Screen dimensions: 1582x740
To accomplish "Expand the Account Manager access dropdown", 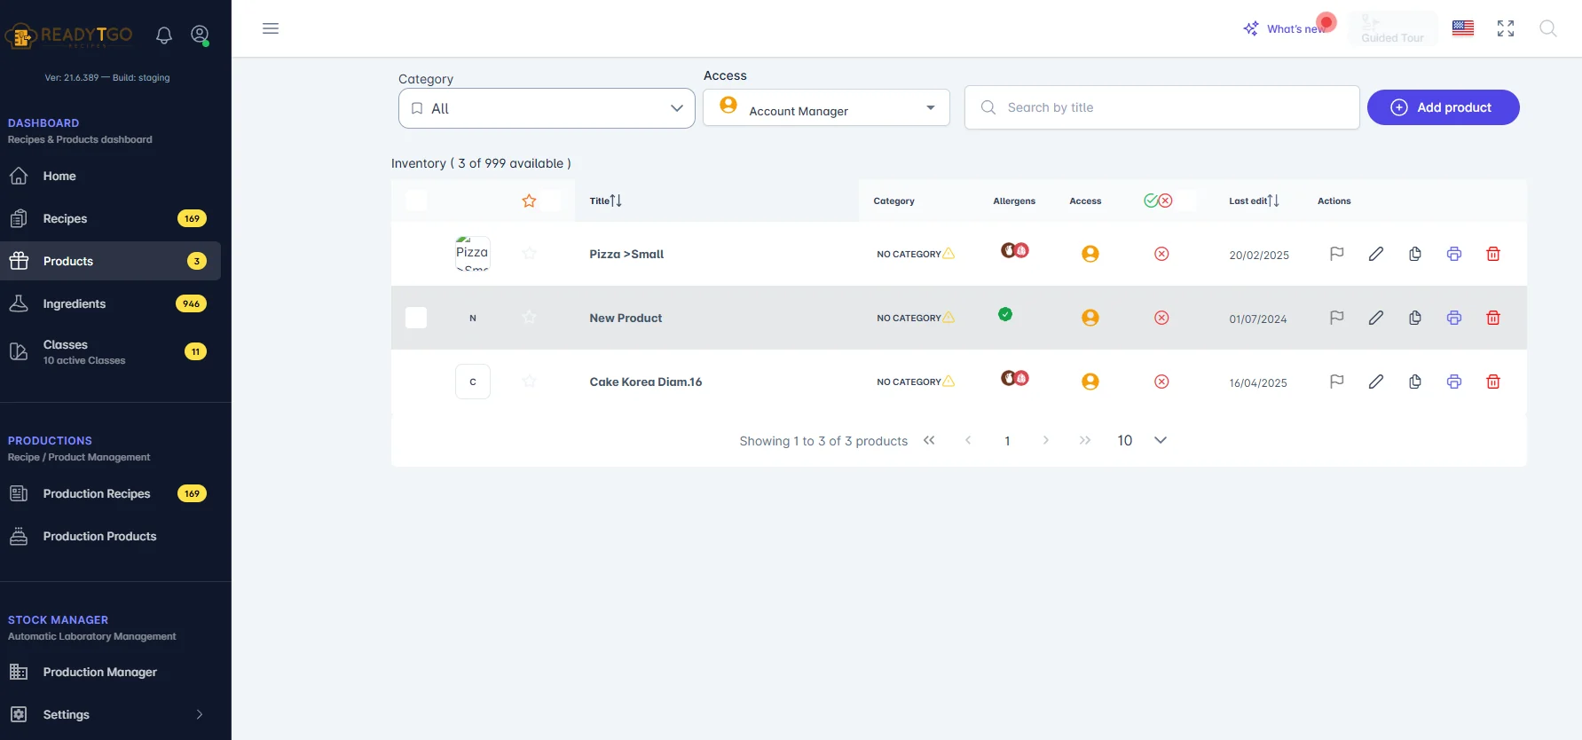I will coord(826,107).
